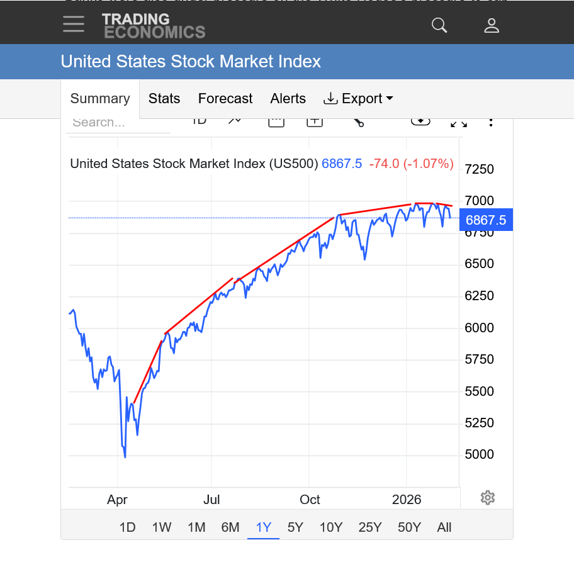Click the add comparison plus icon

pyautogui.click(x=315, y=121)
